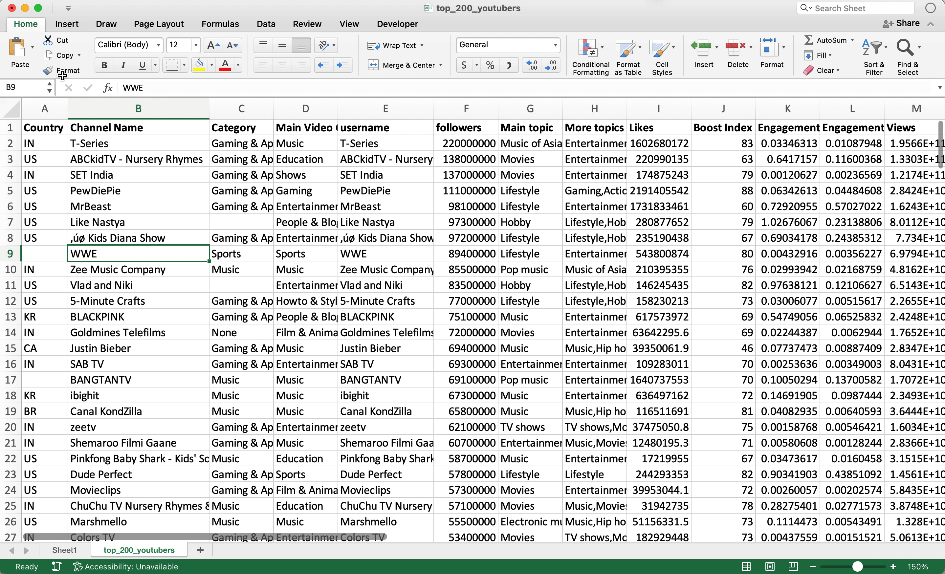Toggle middle vertical alignment
The height and width of the screenshot is (574, 945).
coord(282,45)
